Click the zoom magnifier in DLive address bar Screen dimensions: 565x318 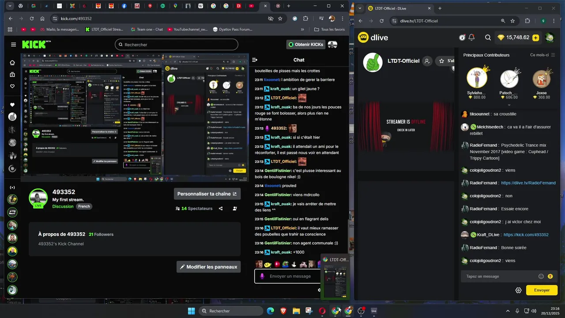(503, 21)
